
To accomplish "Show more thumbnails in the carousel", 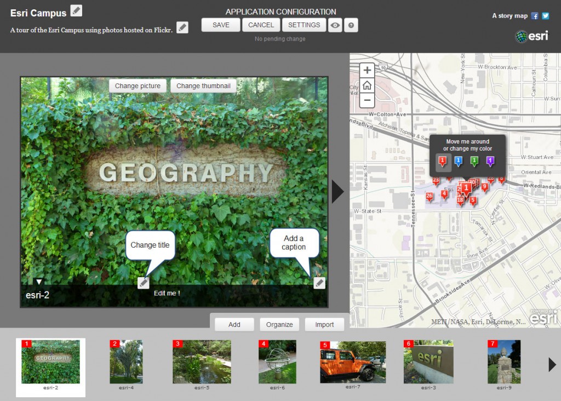I will click(552, 365).
